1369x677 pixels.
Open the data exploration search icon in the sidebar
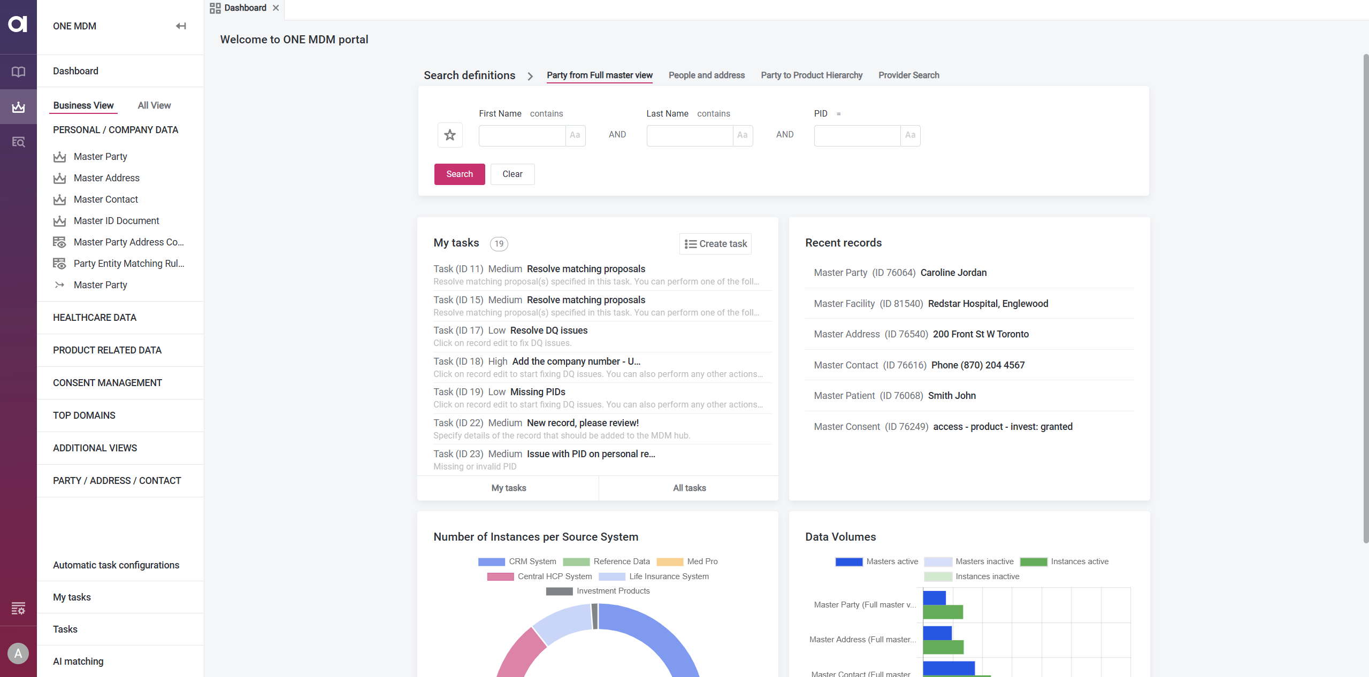18,142
